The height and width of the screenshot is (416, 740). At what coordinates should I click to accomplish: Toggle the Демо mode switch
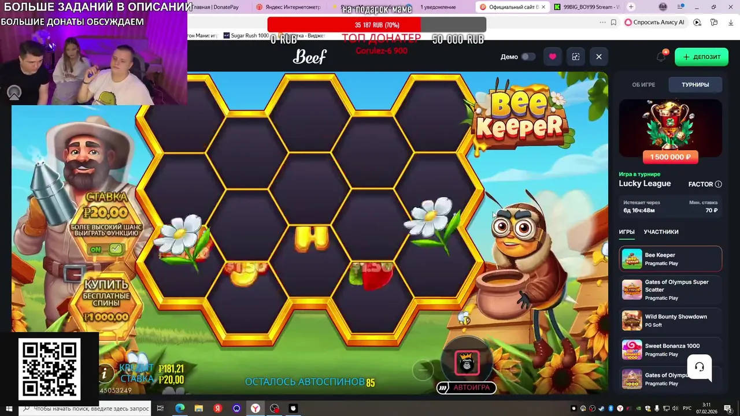tap(528, 57)
